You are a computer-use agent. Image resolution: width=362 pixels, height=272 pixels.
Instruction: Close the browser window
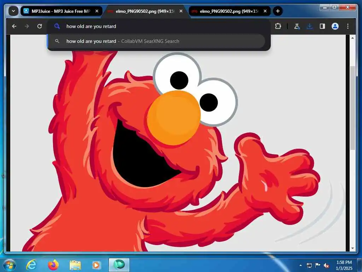click(348, 7)
